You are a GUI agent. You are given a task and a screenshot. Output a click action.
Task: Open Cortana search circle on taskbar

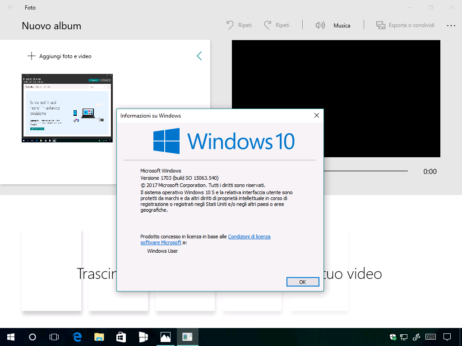click(x=32, y=337)
